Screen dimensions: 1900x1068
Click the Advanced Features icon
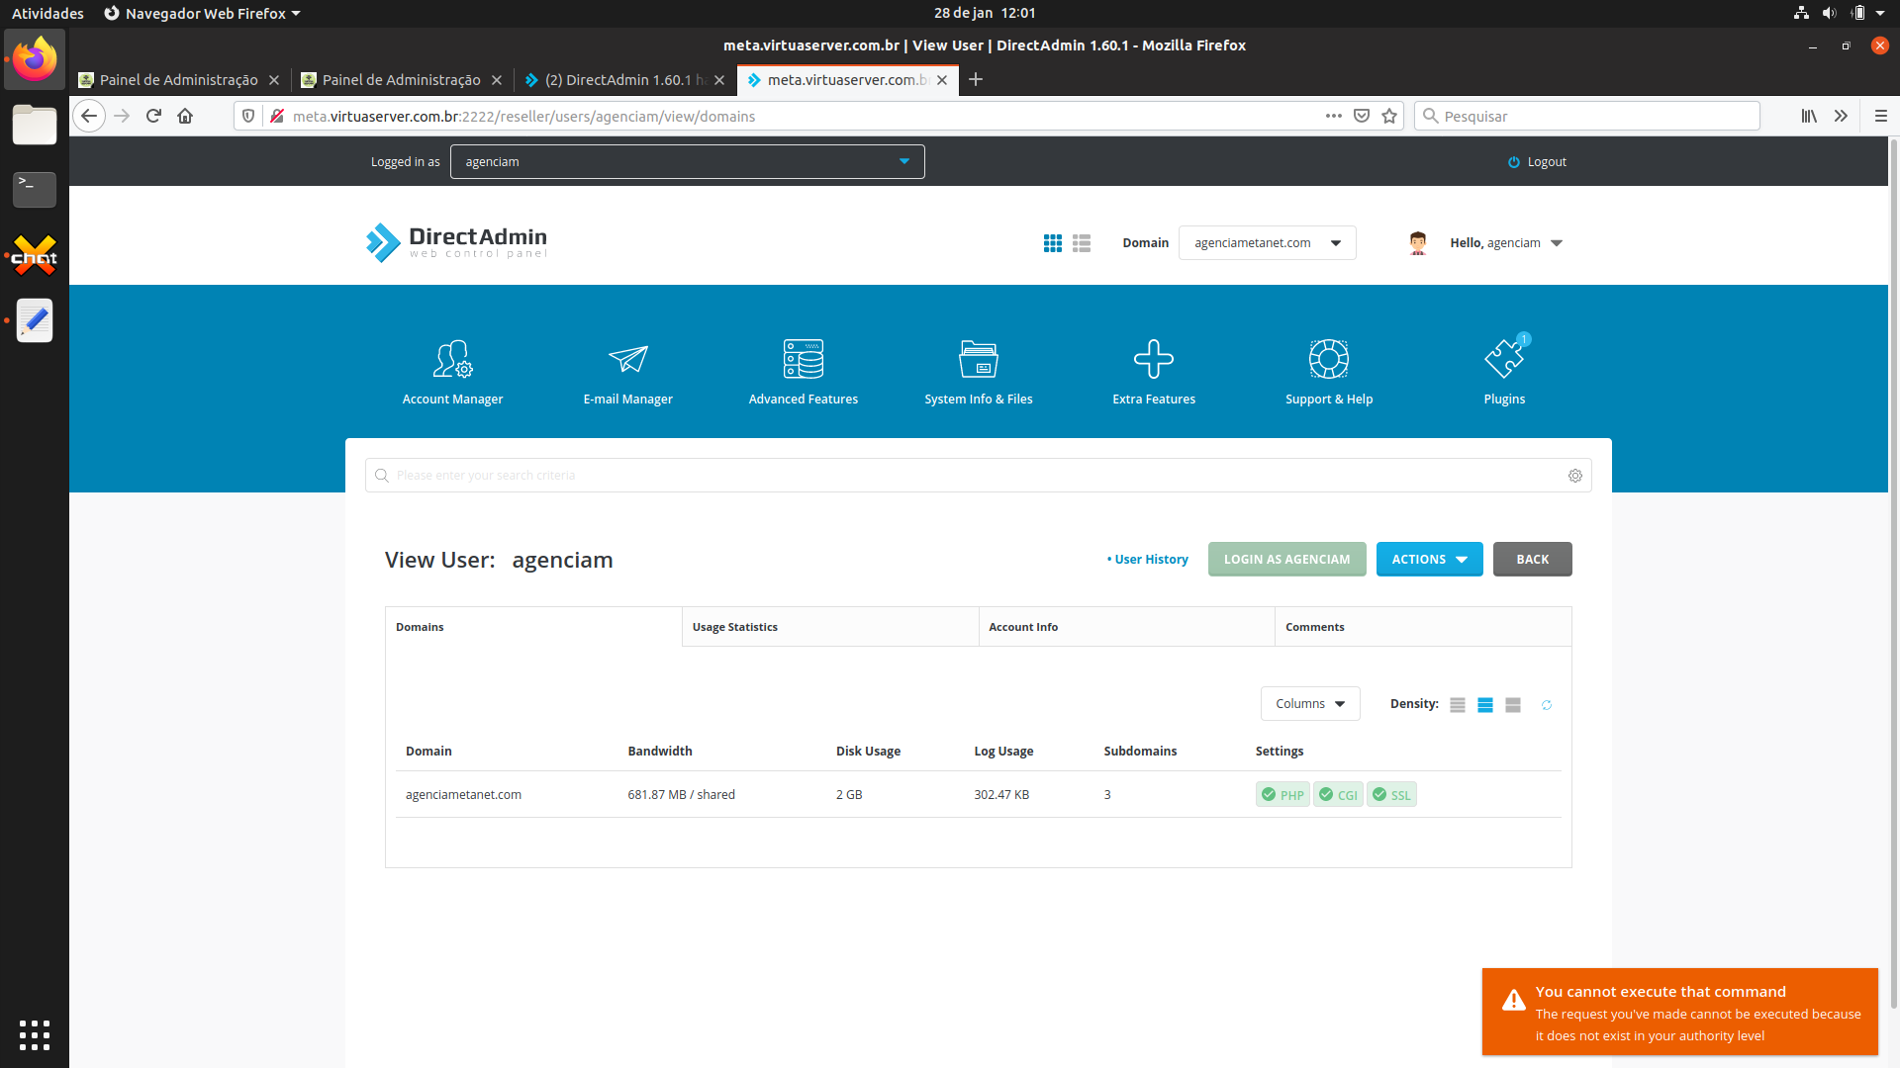tap(803, 360)
